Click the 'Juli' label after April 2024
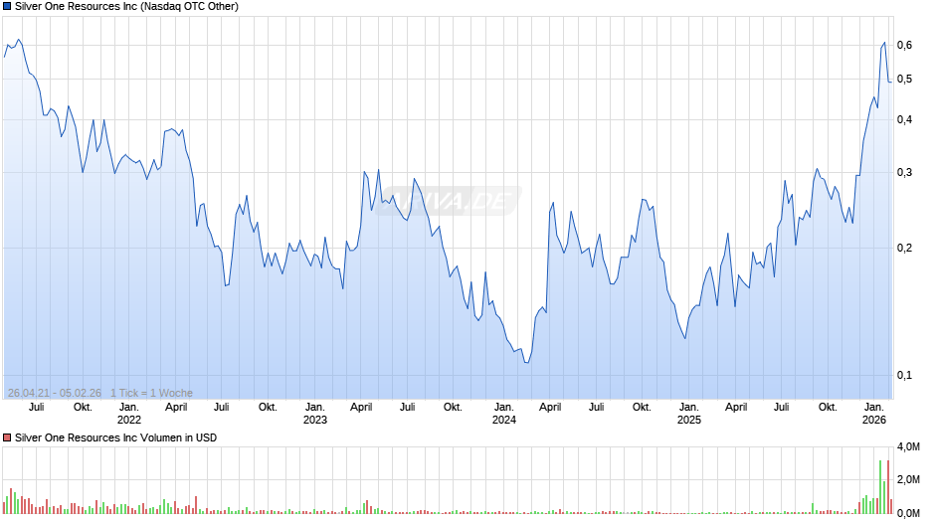 point(596,407)
